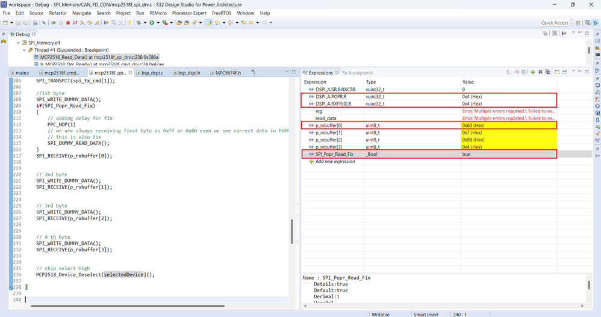601x317 pixels.
Task: Collapse the Thread #1 tree node
Action: pos(24,50)
